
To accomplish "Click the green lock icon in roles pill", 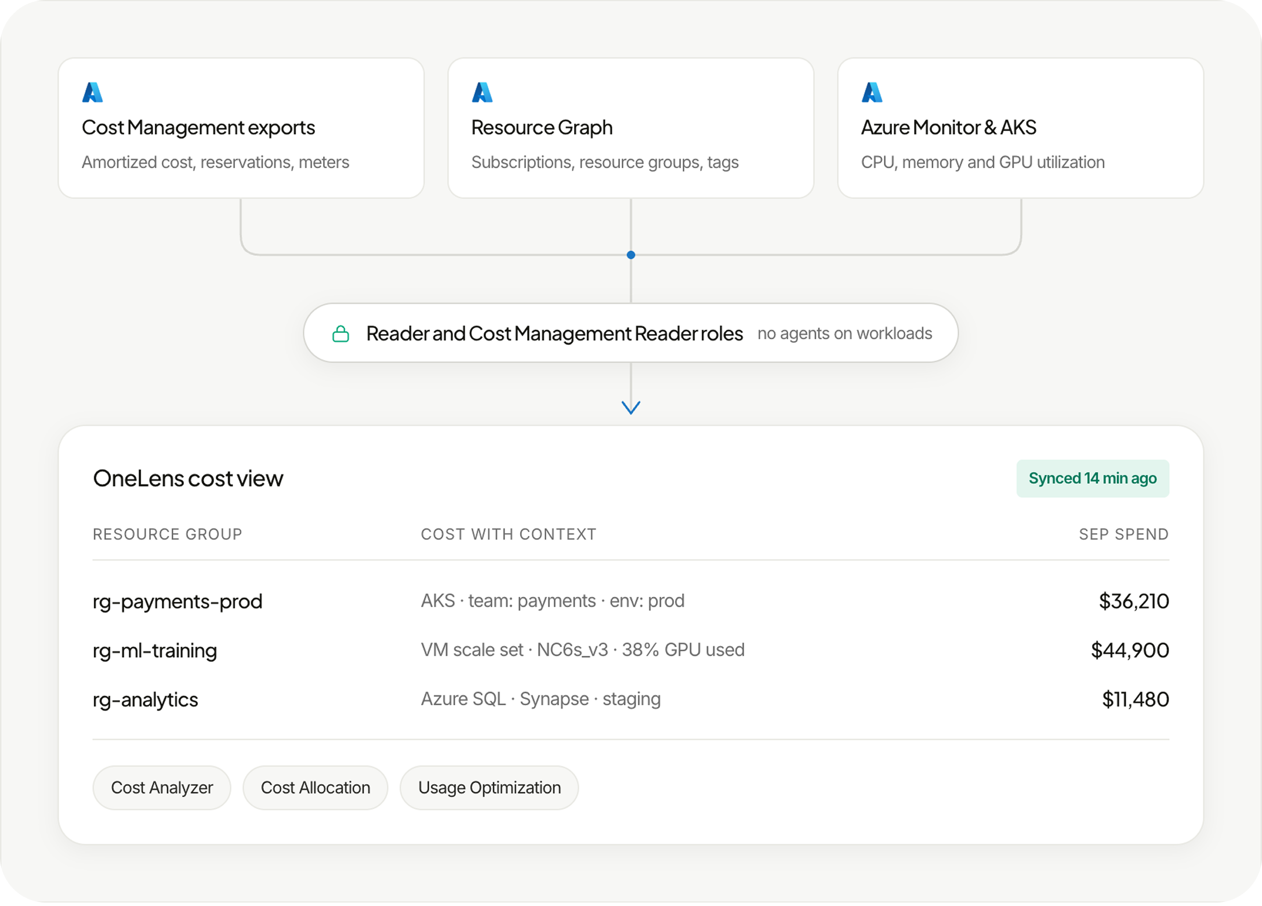I will (x=340, y=334).
